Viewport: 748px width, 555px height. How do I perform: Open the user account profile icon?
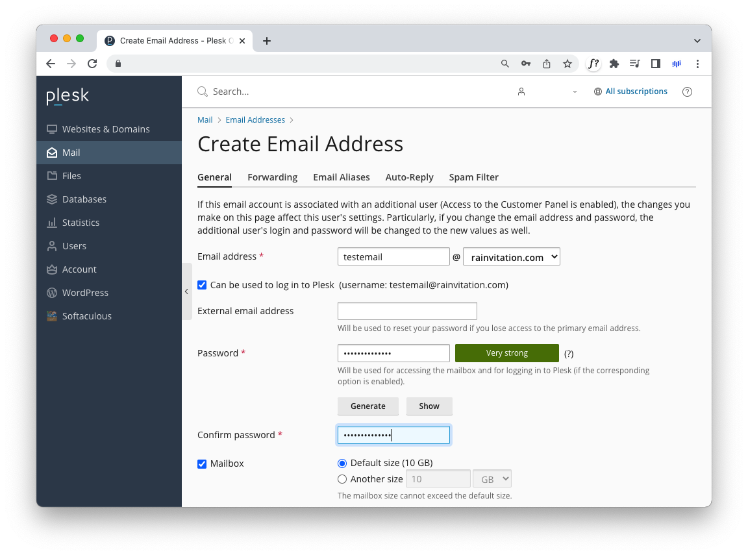(521, 92)
